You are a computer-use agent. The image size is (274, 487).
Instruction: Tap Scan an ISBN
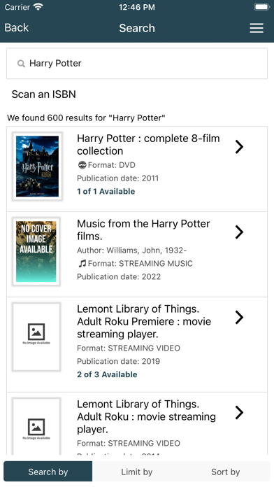[x=44, y=94]
